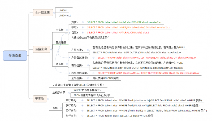Click the collapse circle beside 标准

point(83,27)
